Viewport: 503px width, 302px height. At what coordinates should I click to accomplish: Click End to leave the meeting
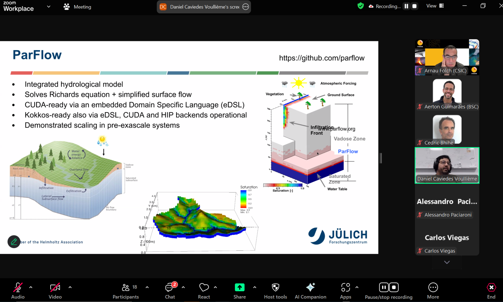point(491,291)
